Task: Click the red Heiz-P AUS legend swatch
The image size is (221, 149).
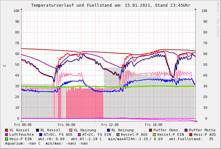Action: pos(190,134)
